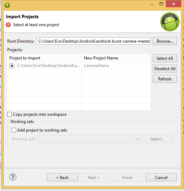
Task: Click the Deselect All button
Action: pos(165,69)
